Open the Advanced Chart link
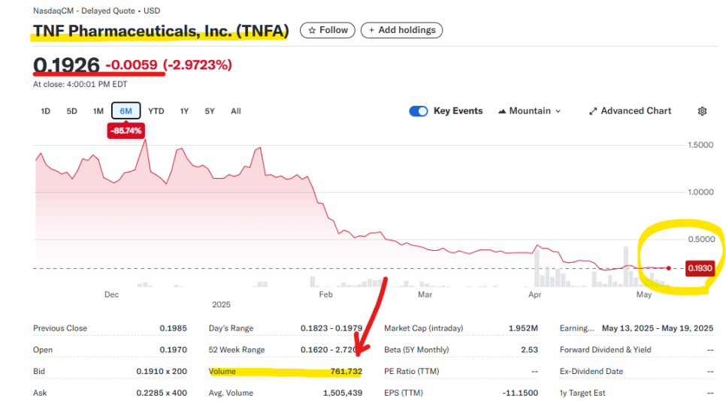This screenshot has height=401, width=726. [x=630, y=111]
